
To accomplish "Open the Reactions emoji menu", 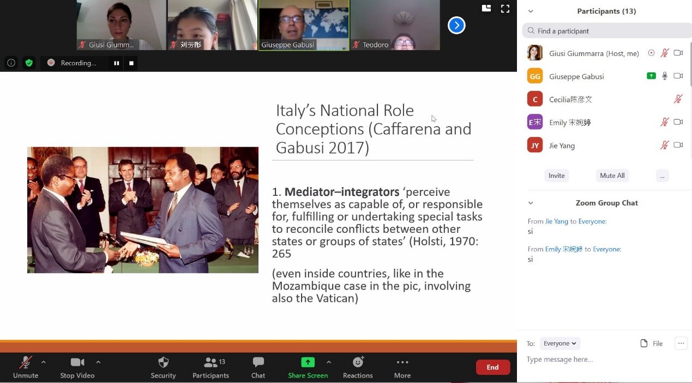I will click(x=358, y=362).
